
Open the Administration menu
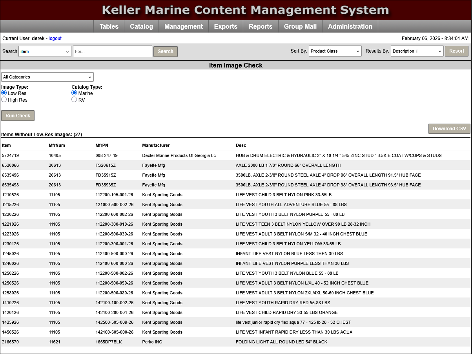(350, 26)
